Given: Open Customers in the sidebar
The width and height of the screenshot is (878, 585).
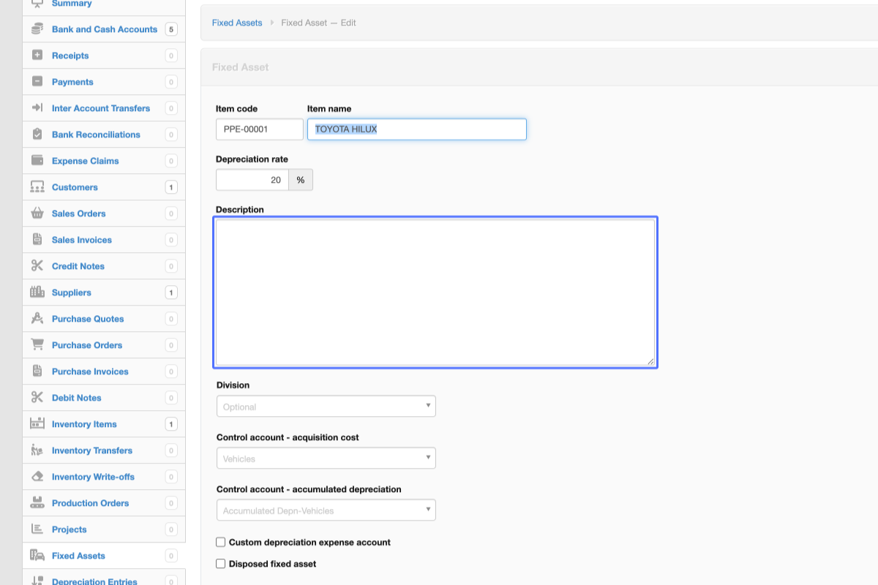Looking at the screenshot, I should pos(75,187).
